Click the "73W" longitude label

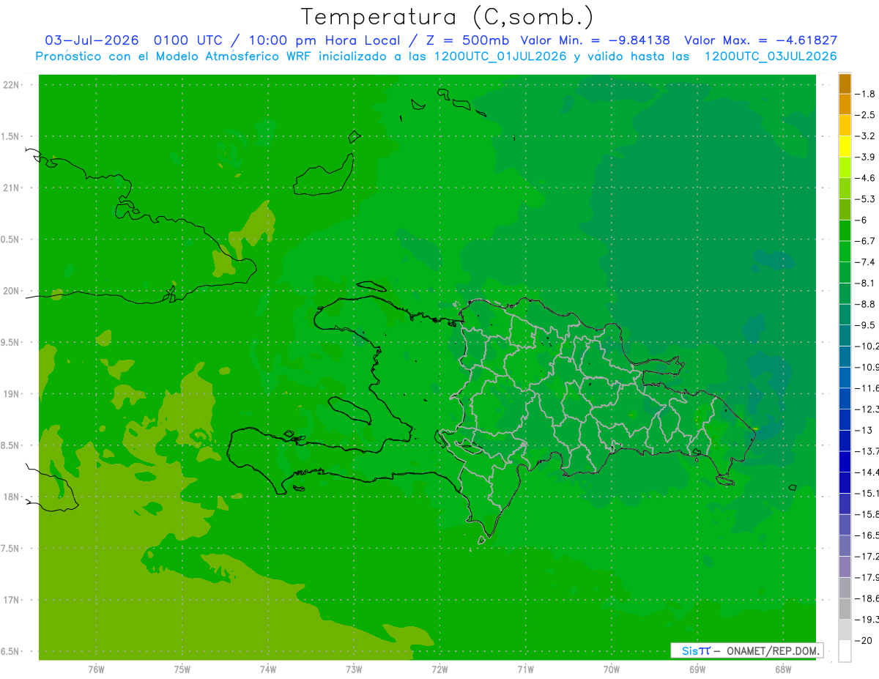coord(354,669)
